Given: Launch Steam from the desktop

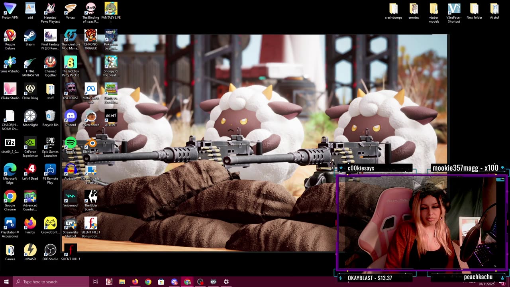Looking at the screenshot, I should pyautogui.click(x=30, y=38).
